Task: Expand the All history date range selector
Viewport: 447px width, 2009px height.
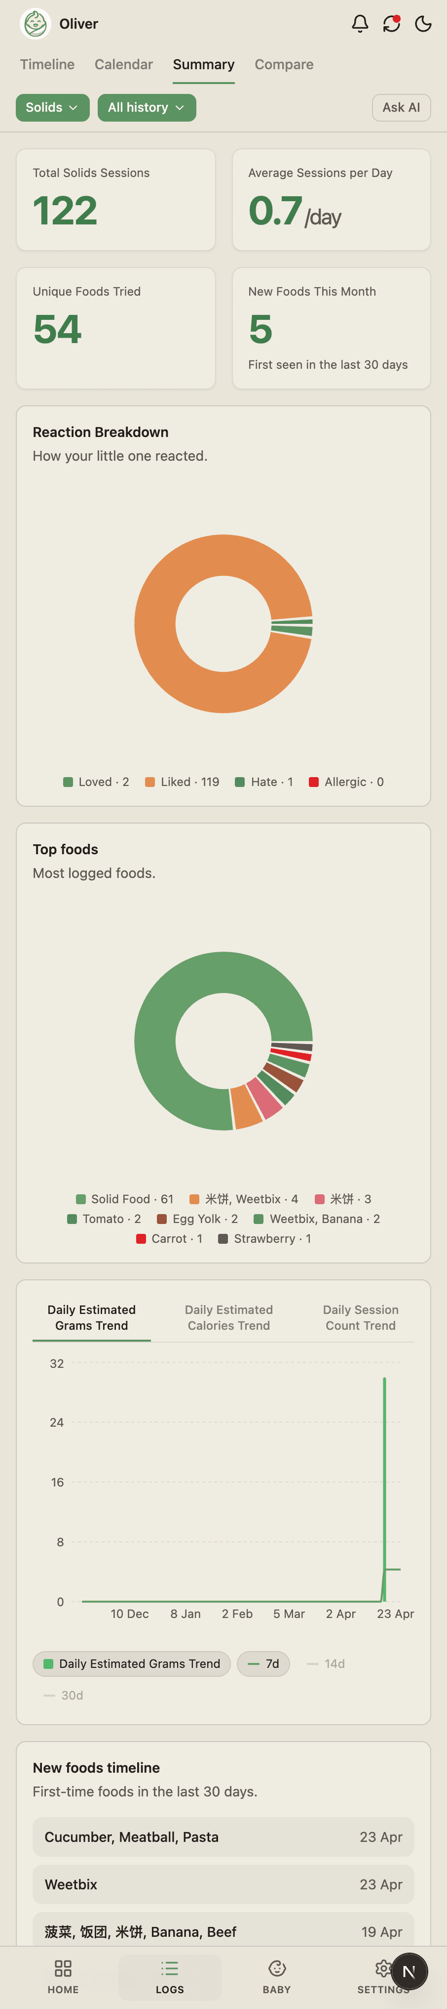Action: coord(147,108)
